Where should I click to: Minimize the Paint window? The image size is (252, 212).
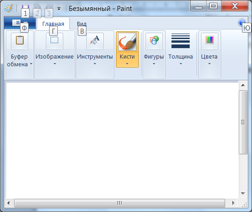198,6
